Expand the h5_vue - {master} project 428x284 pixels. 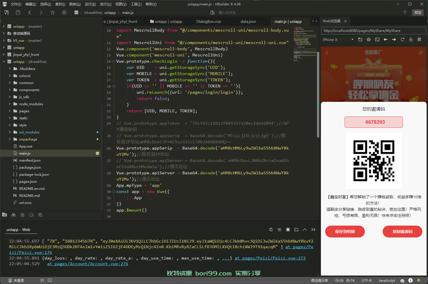[4, 40]
